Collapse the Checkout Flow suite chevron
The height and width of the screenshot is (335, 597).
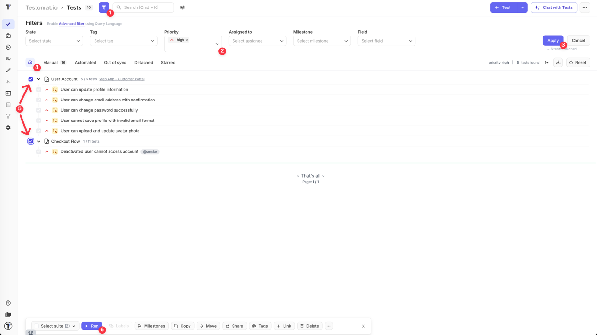pyautogui.click(x=39, y=141)
